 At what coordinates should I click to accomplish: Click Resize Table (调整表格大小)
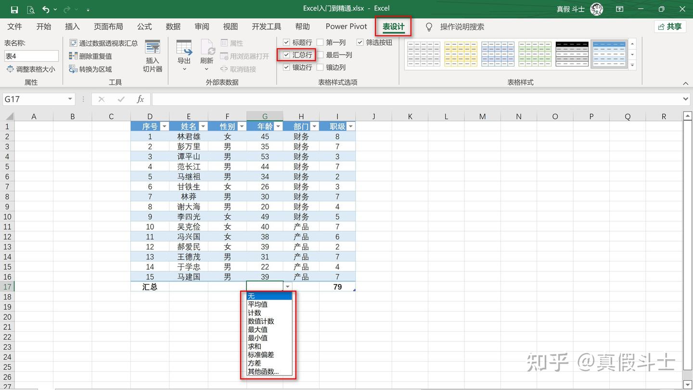coord(31,69)
